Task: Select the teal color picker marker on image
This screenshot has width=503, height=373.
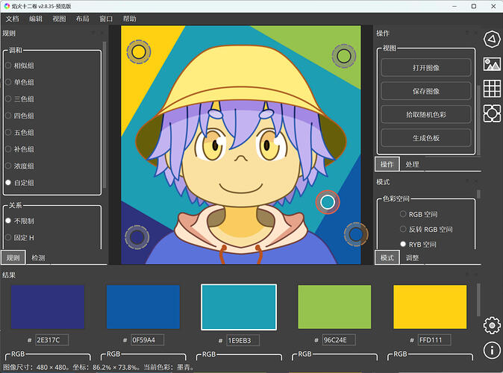Action: click(x=327, y=201)
